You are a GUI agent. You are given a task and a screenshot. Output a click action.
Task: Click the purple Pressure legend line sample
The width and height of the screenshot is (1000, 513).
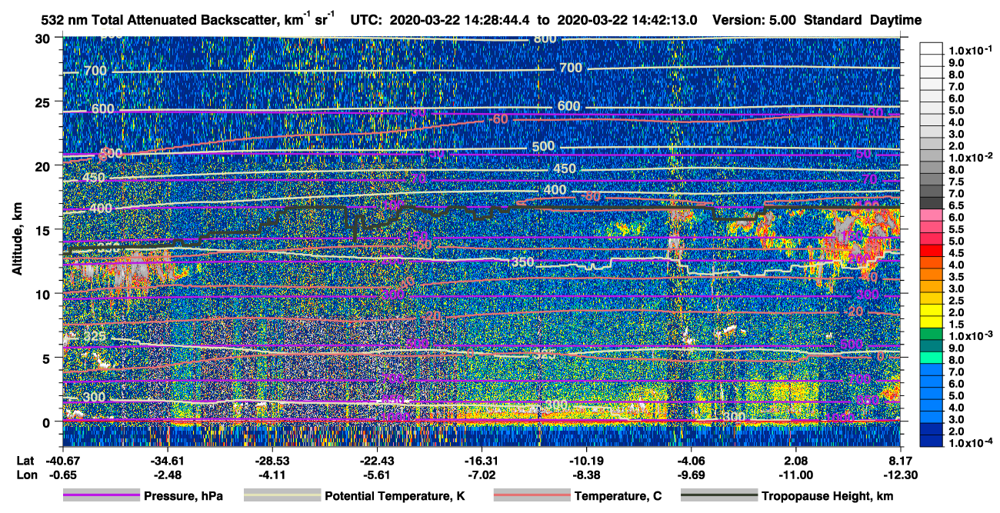pos(101,496)
